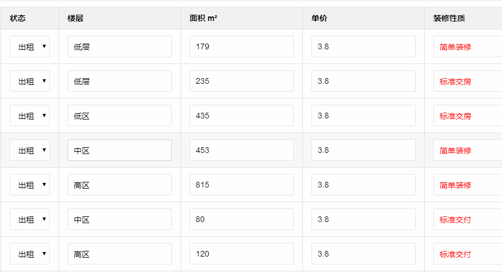Screen dimensions: 502x273
Task: Expand the status dropdown for the 435 row
Action: pos(29,116)
